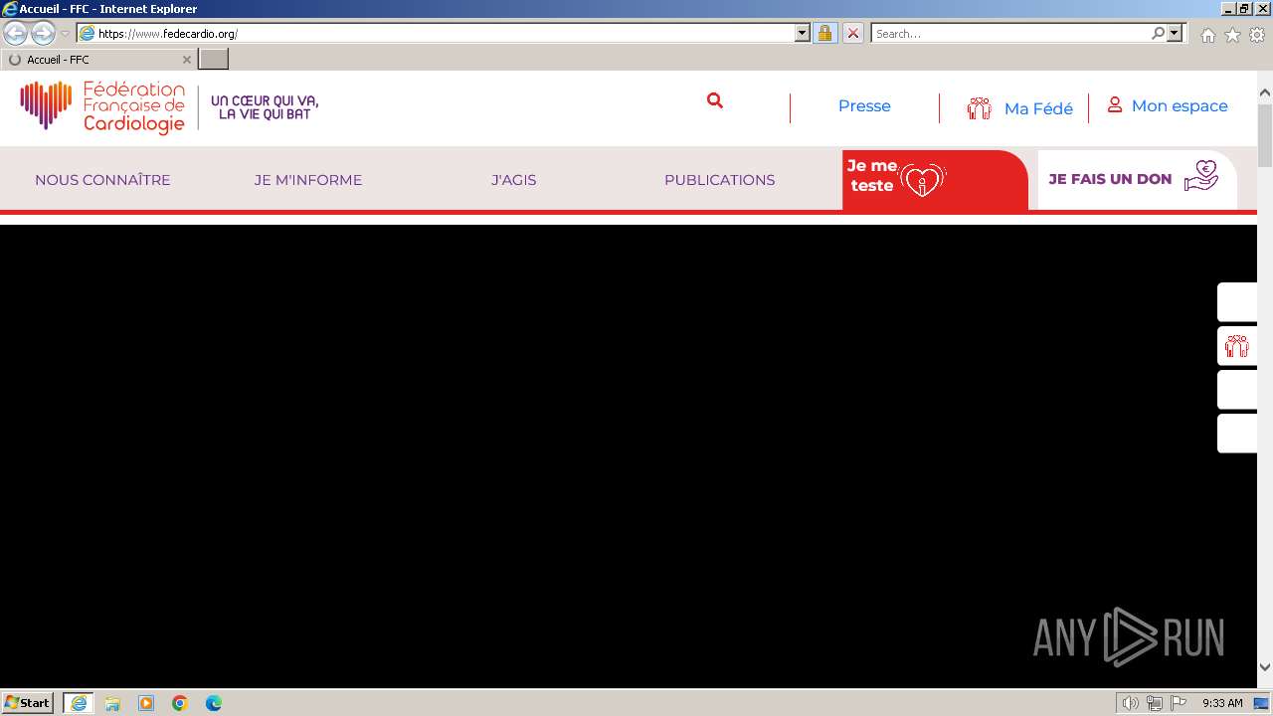Click the JE FAIS UN DON button
The height and width of the screenshot is (716, 1273).
(1137, 179)
